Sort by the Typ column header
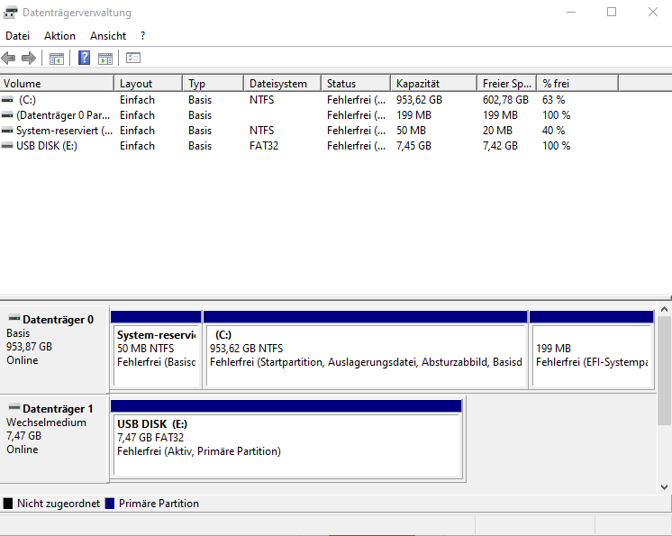This screenshot has height=536, width=672. tap(213, 83)
